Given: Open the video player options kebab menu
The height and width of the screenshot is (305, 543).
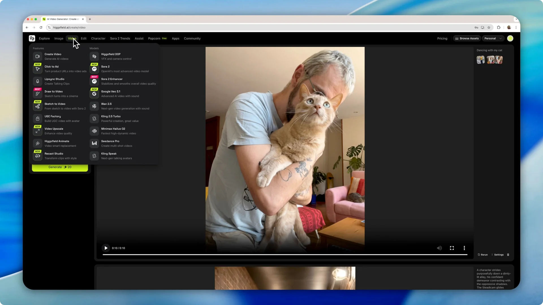Looking at the screenshot, I should [464, 248].
